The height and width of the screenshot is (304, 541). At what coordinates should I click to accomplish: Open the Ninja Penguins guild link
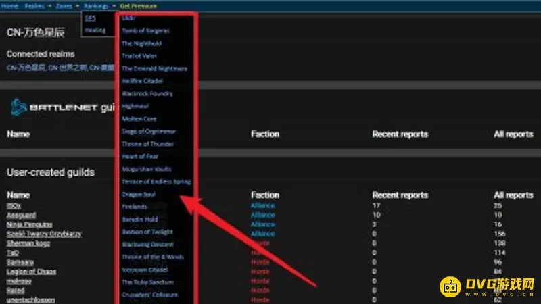point(29,224)
